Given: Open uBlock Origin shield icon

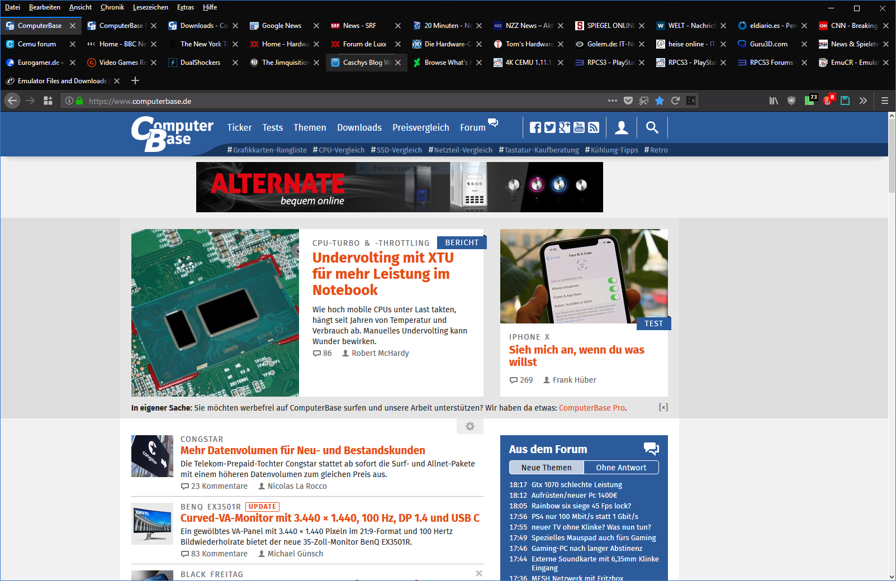Looking at the screenshot, I should pyautogui.click(x=791, y=101).
